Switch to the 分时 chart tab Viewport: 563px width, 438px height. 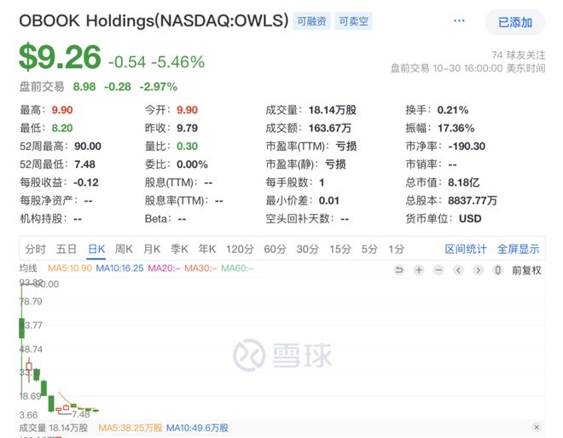[35, 249]
